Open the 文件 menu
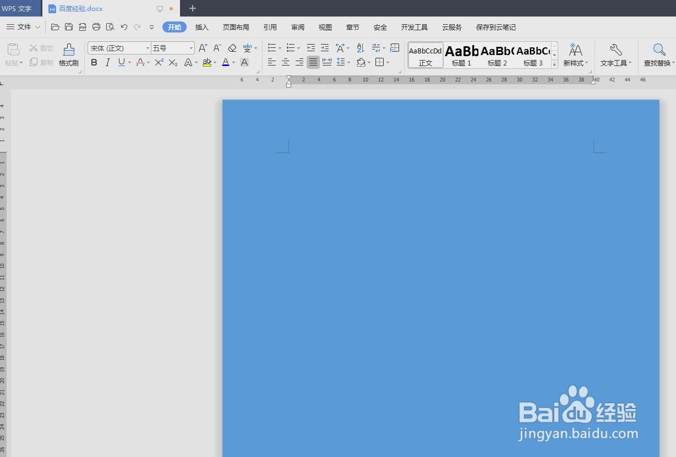This screenshot has height=457, width=676. coord(24,27)
